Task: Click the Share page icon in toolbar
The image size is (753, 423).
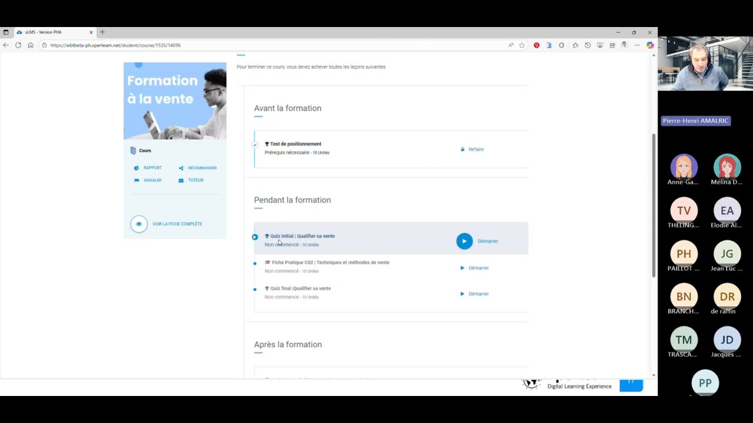Action: point(612,45)
